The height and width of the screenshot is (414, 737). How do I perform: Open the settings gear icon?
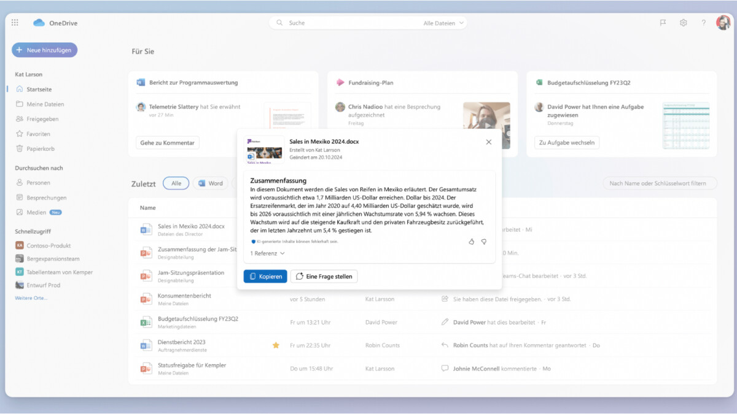click(x=683, y=23)
